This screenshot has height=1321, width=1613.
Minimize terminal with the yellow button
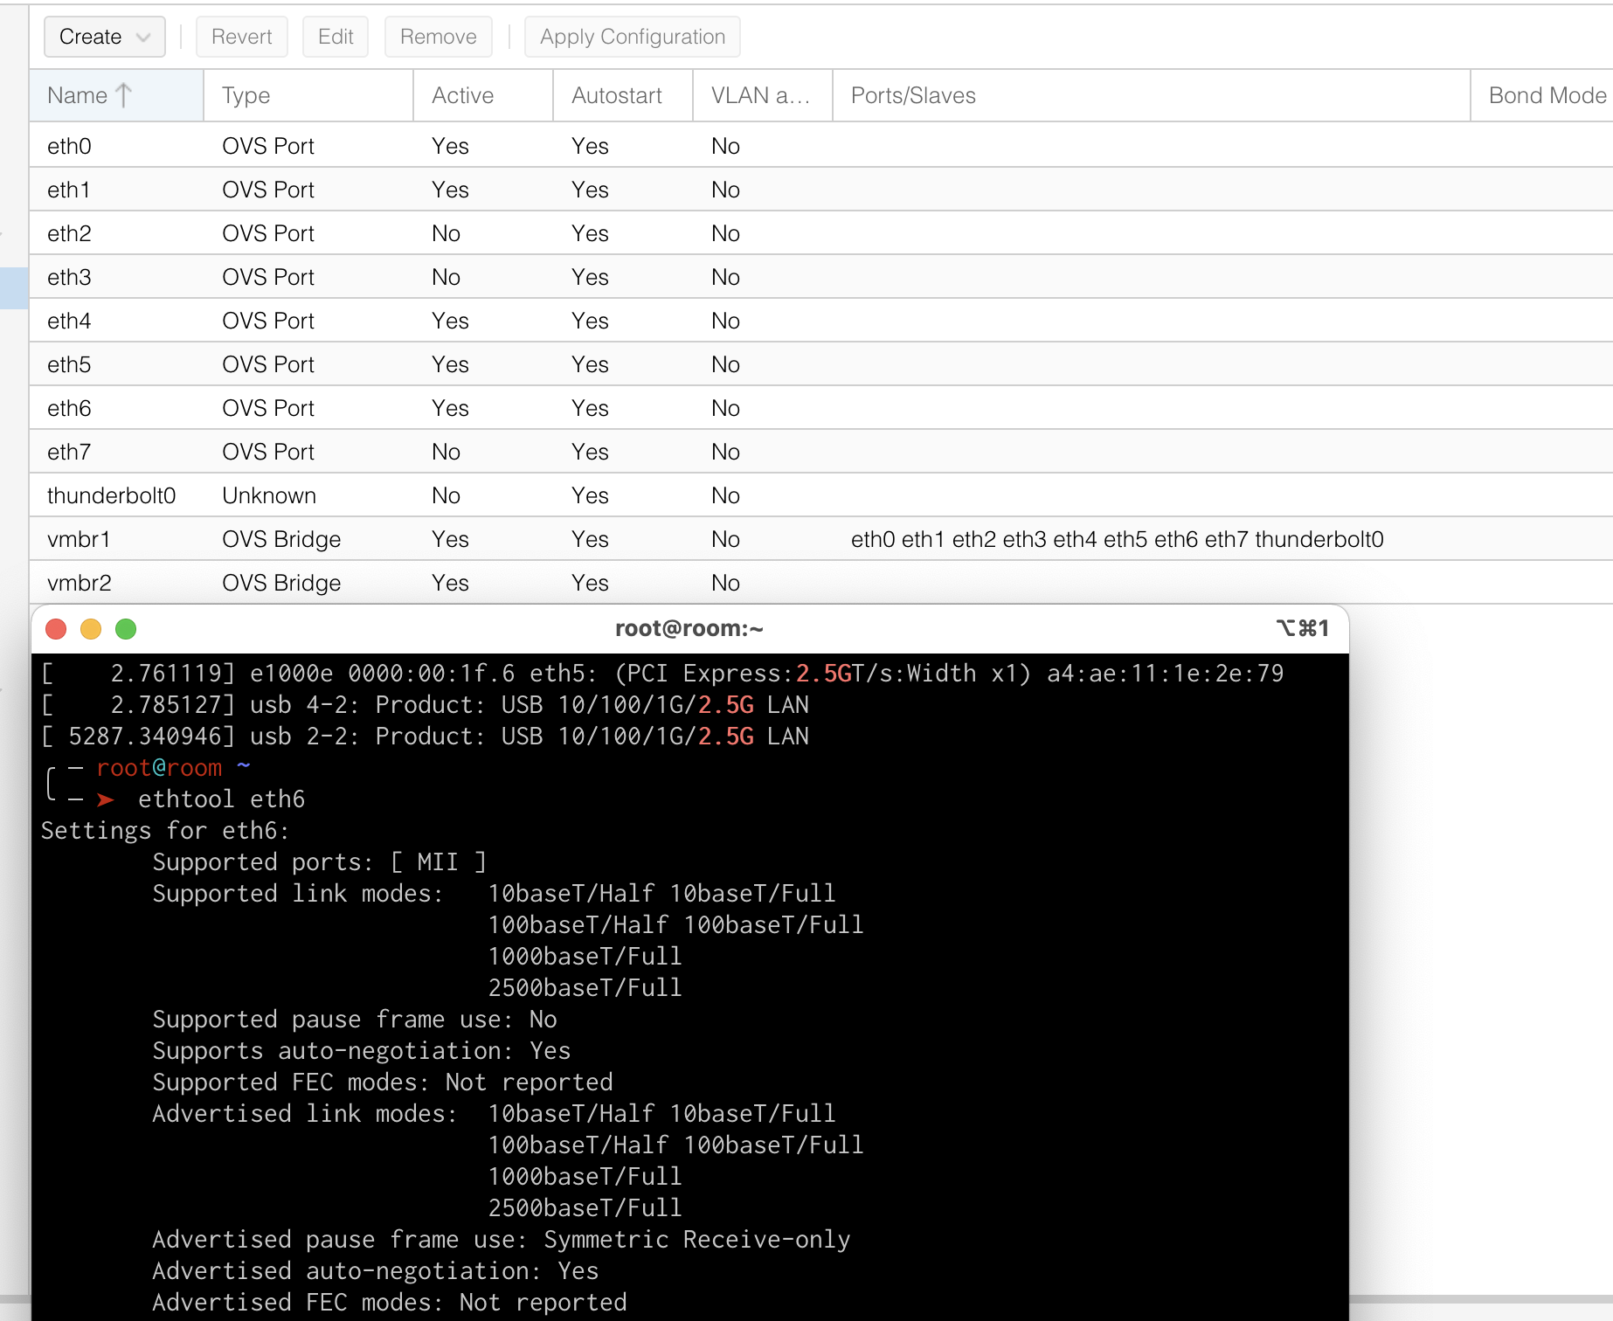pyautogui.click(x=91, y=629)
